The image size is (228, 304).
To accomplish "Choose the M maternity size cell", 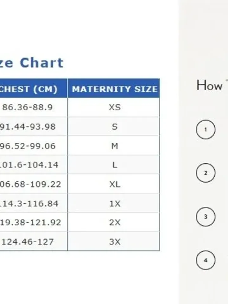I will (x=114, y=145).
